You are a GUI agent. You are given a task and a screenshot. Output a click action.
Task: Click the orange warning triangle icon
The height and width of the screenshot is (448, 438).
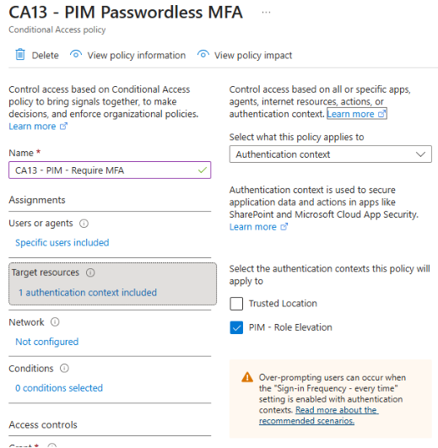coord(247,377)
